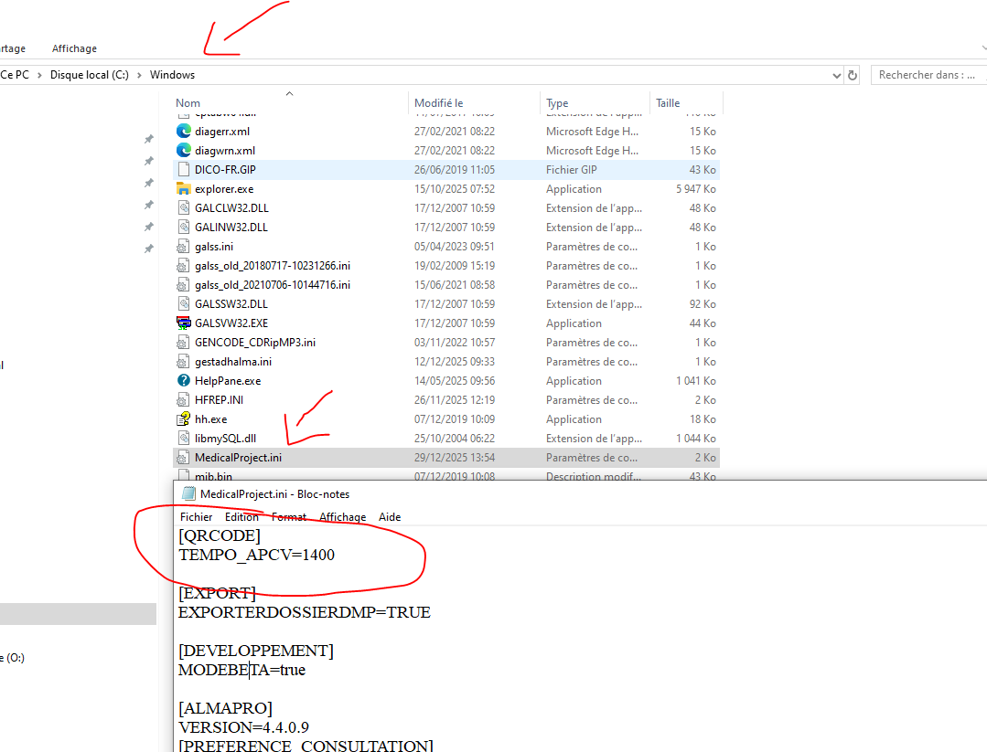This screenshot has height=752, width=987.
Task: Click the hh.exe help file icon
Action: click(184, 419)
